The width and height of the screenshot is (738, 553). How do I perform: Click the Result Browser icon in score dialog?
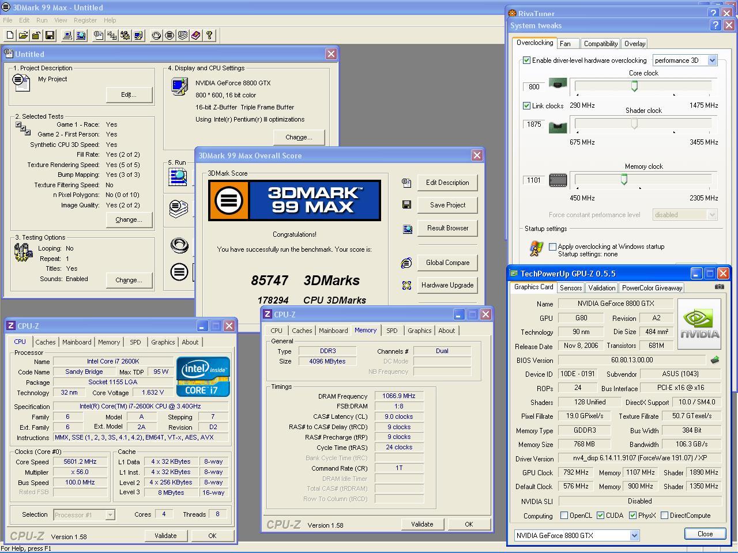(x=407, y=229)
